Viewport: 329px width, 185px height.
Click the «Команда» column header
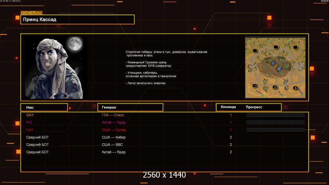228,107
